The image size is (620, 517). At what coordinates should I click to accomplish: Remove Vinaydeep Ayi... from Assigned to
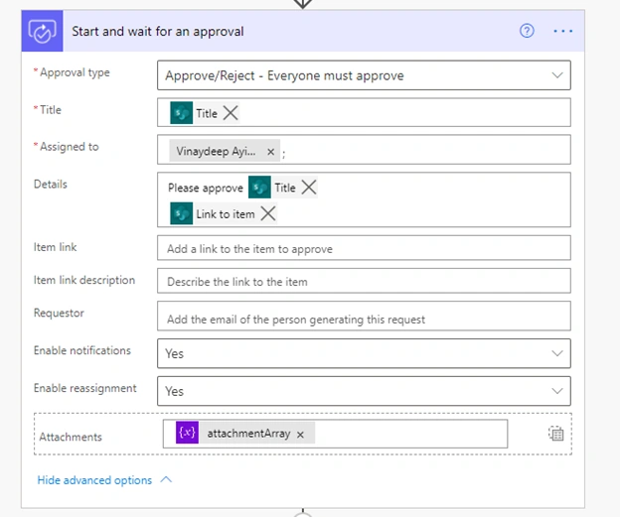click(271, 152)
